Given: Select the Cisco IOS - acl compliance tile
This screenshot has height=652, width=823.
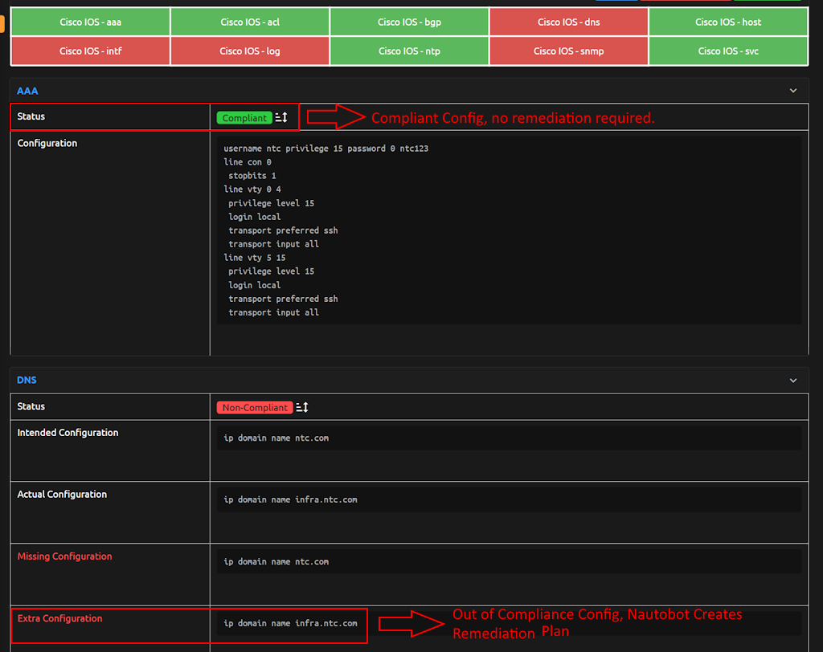Looking at the screenshot, I should pos(249,22).
